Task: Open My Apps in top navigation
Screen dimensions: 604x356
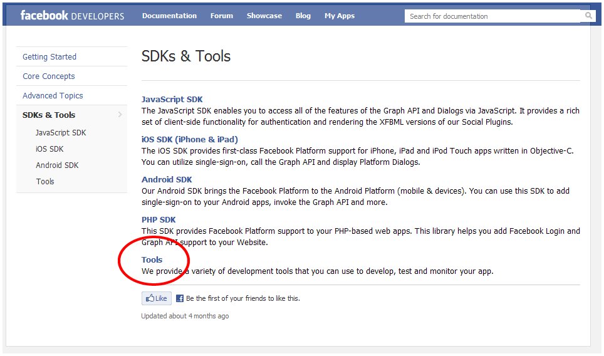Action: [340, 16]
